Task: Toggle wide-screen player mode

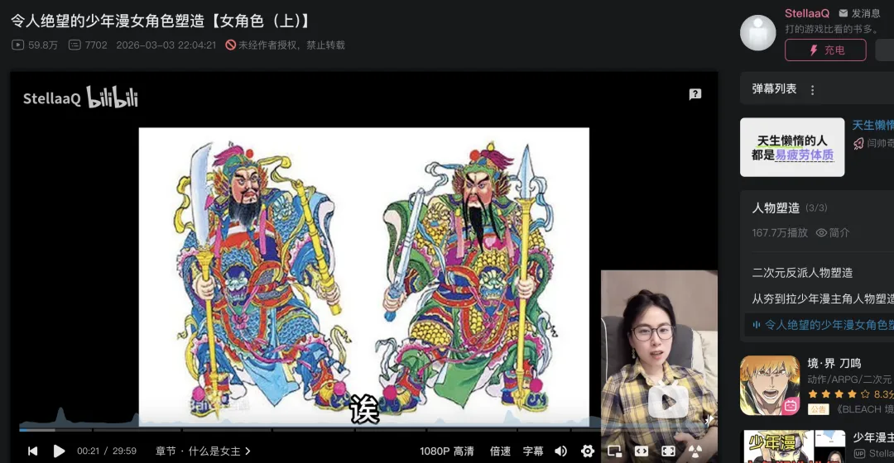Action: [x=642, y=451]
